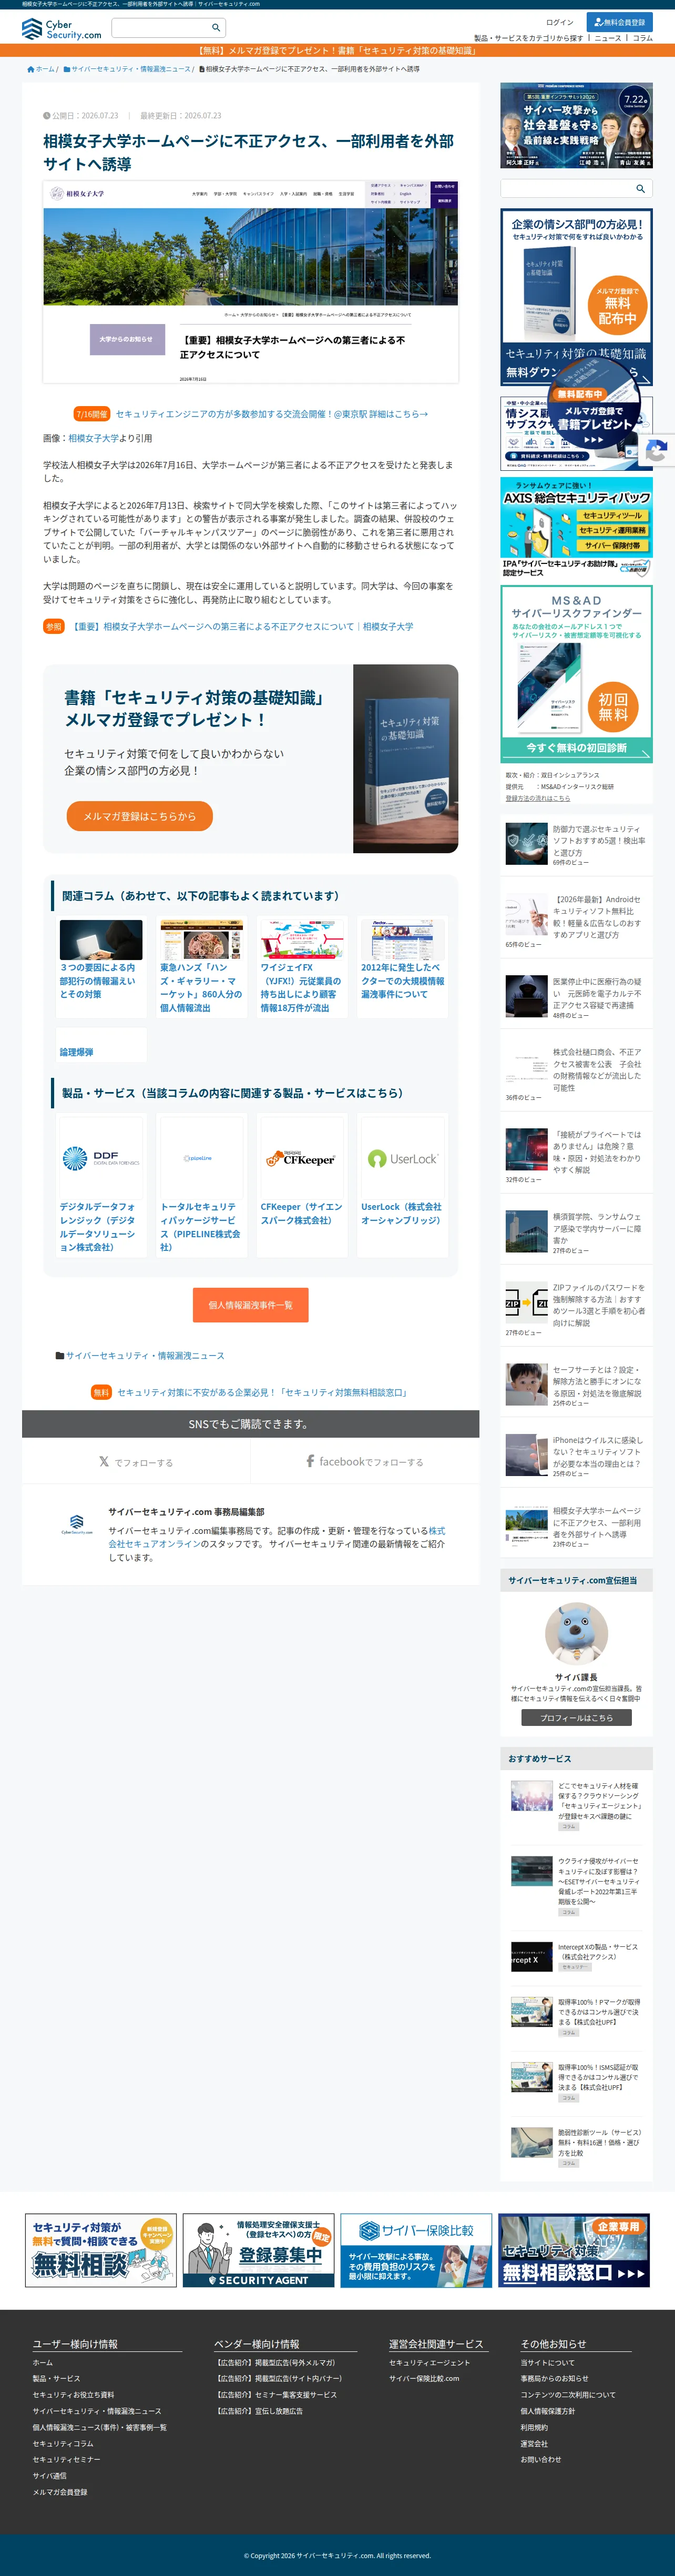The height and width of the screenshot is (2576, 675).
Task: Click the reCAPTCHA badge icon
Action: click(x=657, y=451)
